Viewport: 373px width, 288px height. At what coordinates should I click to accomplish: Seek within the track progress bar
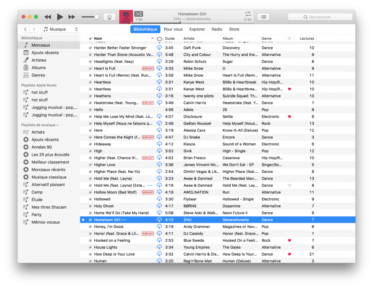point(193,23)
